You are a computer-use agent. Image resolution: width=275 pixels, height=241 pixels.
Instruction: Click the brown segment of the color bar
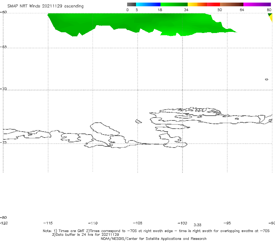[232, 4]
